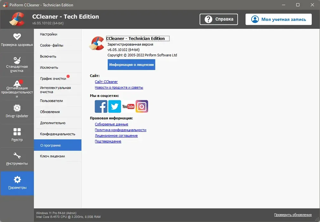
Task: Click Проверить обновления link
Action: (x=293, y=215)
